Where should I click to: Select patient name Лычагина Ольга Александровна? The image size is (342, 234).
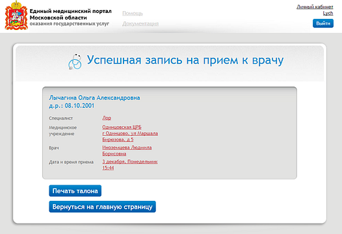[94, 97]
